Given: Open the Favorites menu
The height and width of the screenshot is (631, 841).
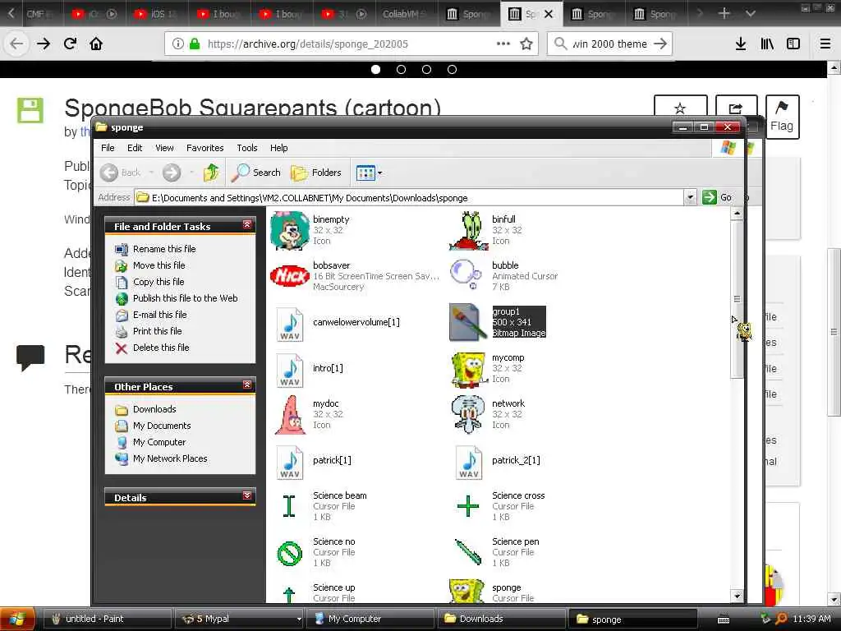Looking at the screenshot, I should point(205,148).
